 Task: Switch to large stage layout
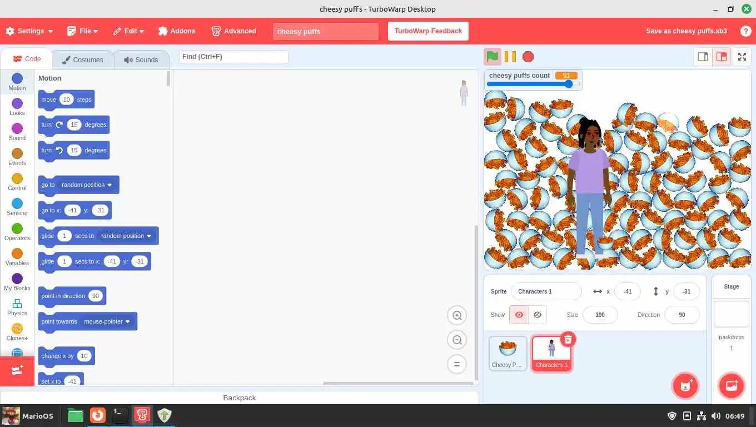[x=722, y=57]
